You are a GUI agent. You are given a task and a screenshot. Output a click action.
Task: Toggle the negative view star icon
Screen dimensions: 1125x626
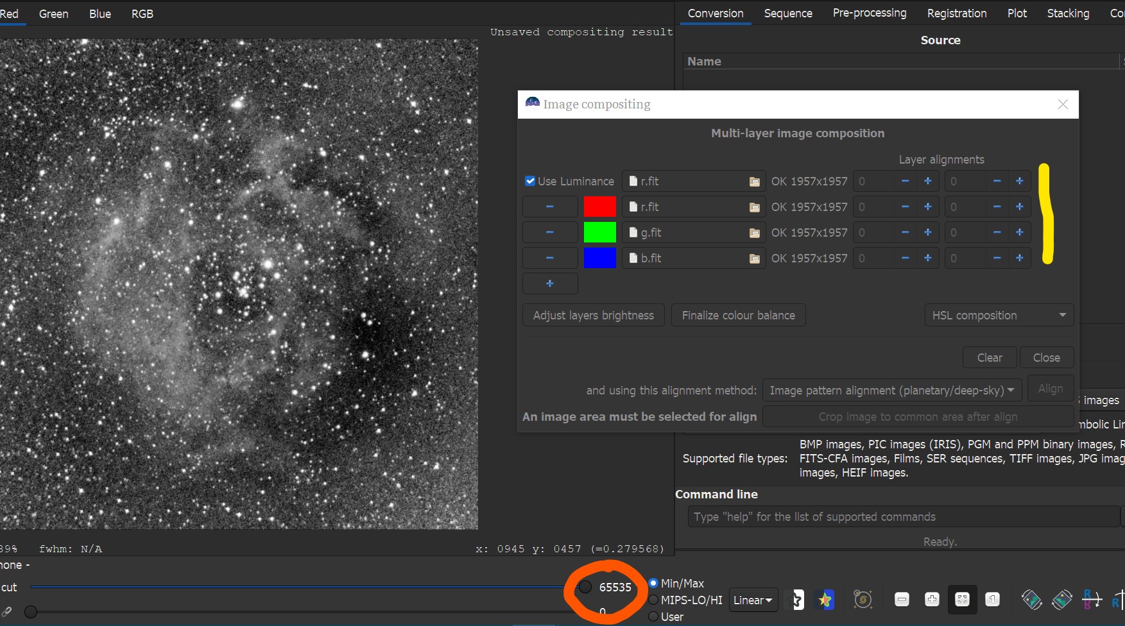796,600
